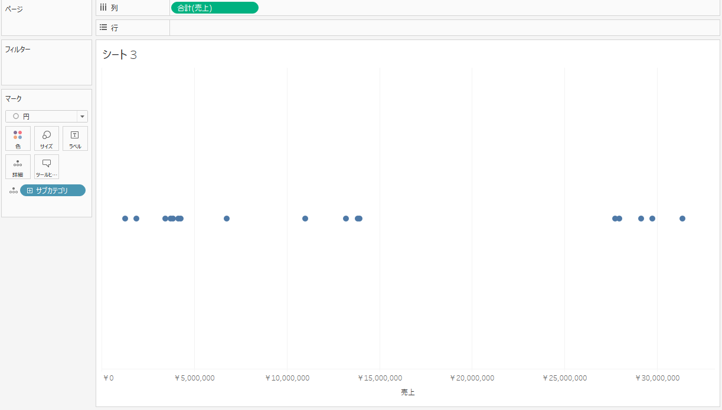Click the detail icon left of サブカテゴリ pill
The image size is (722, 410).
click(x=13, y=190)
